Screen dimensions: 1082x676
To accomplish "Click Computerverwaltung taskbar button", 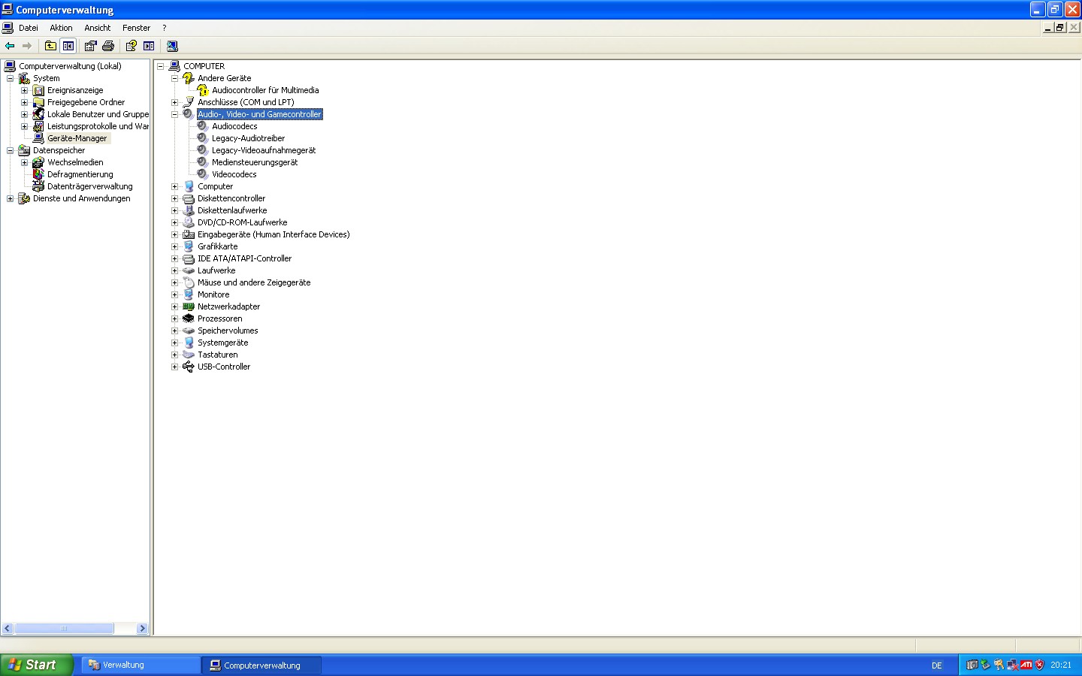I will click(261, 665).
